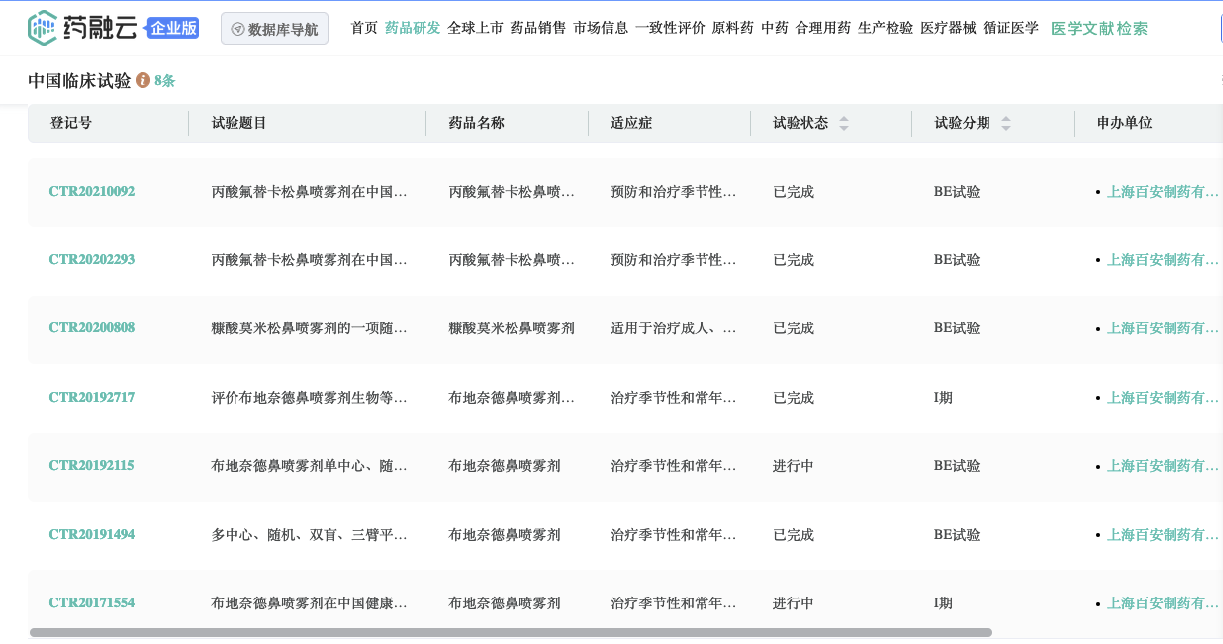Screen dimensions: 1223x644
Task: Open trial CTR20210092
Action: pyautogui.click(x=92, y=191)
